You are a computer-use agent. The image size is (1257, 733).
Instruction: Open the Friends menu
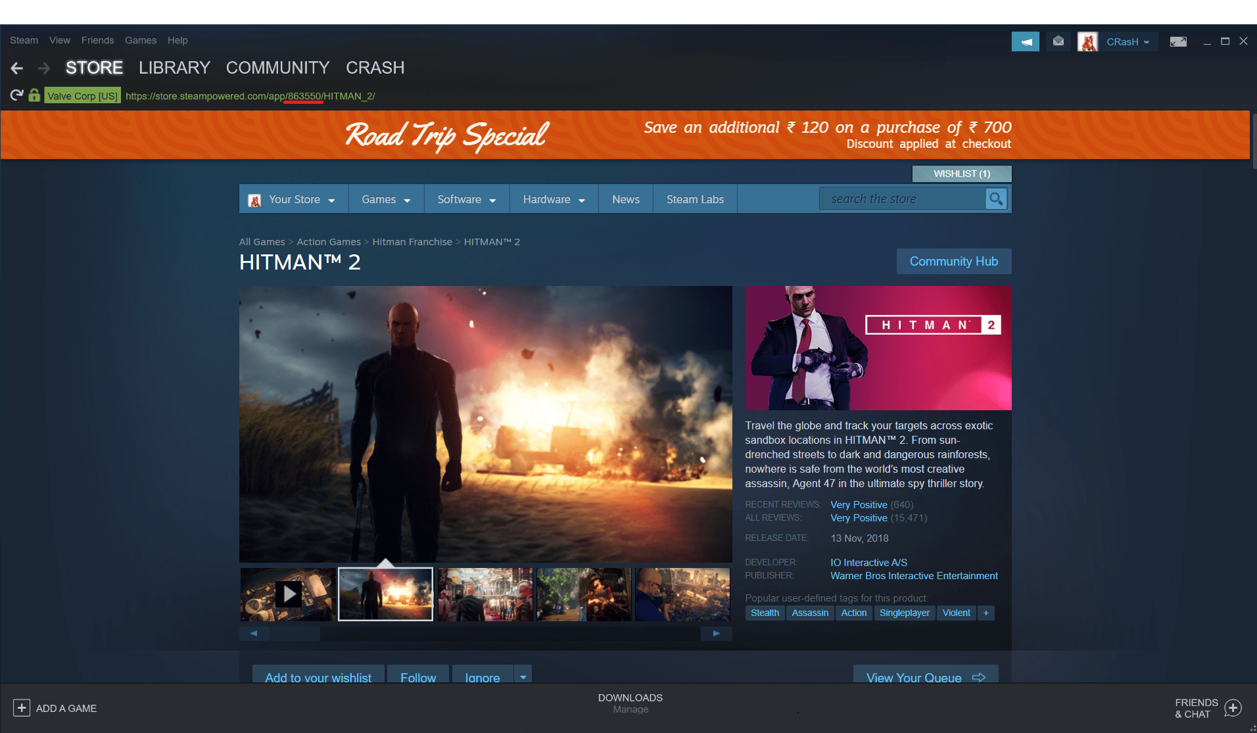coord(97,40)
